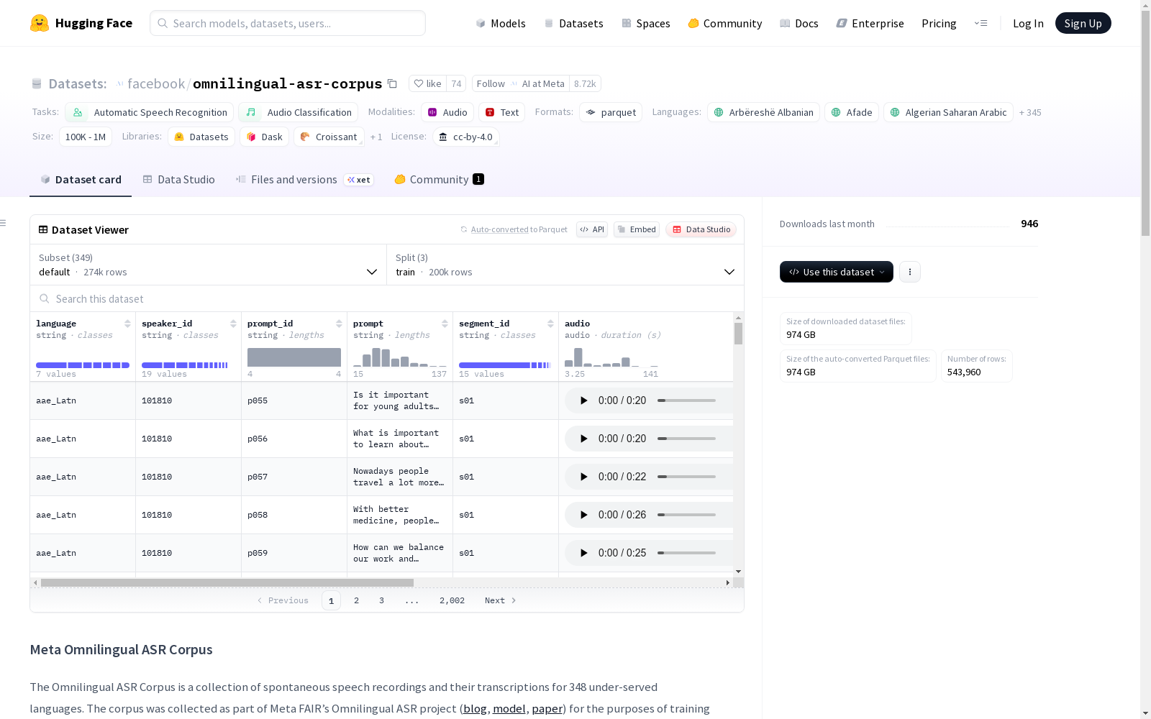Screen dimensions: 1151x719
Task: Open Spaces in the top navigation
Action: point(646,23)
